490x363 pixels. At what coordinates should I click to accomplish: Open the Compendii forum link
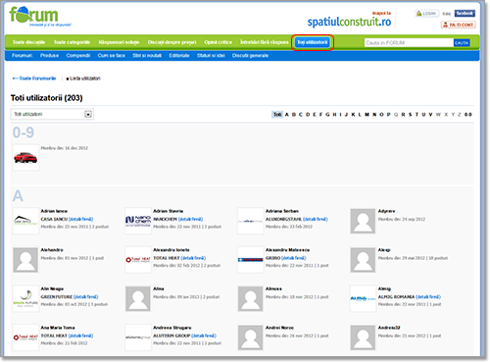click(x=78, y=56)
